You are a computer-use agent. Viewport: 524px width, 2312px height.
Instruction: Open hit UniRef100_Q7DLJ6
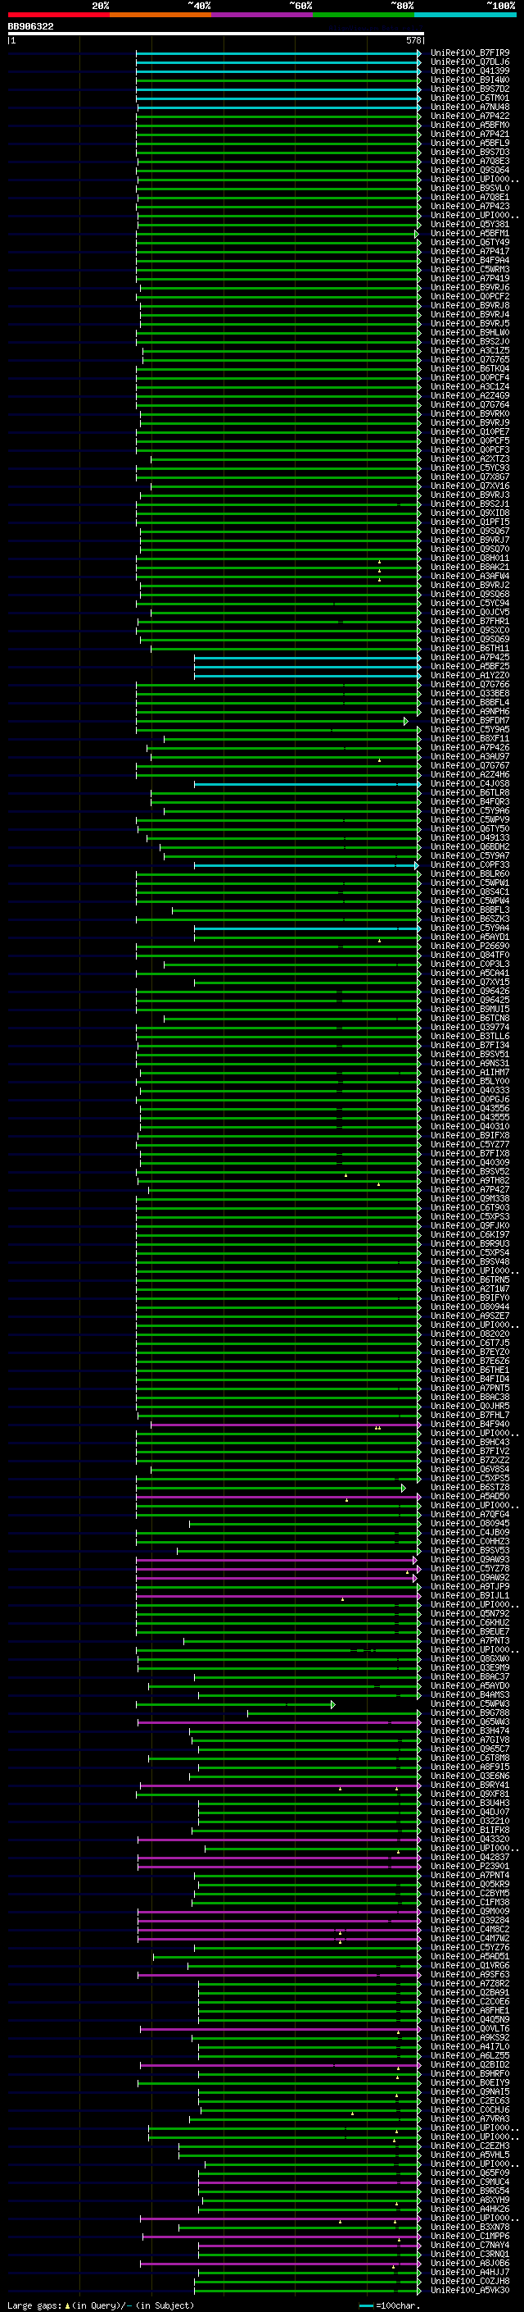[x=469, y=62]
